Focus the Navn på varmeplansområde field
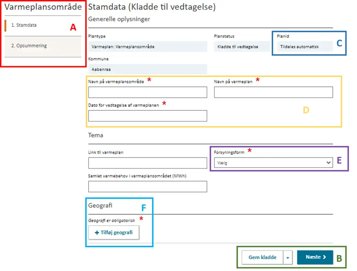The width and height of the screenshot is (357, 271). (x=148, y=92)
